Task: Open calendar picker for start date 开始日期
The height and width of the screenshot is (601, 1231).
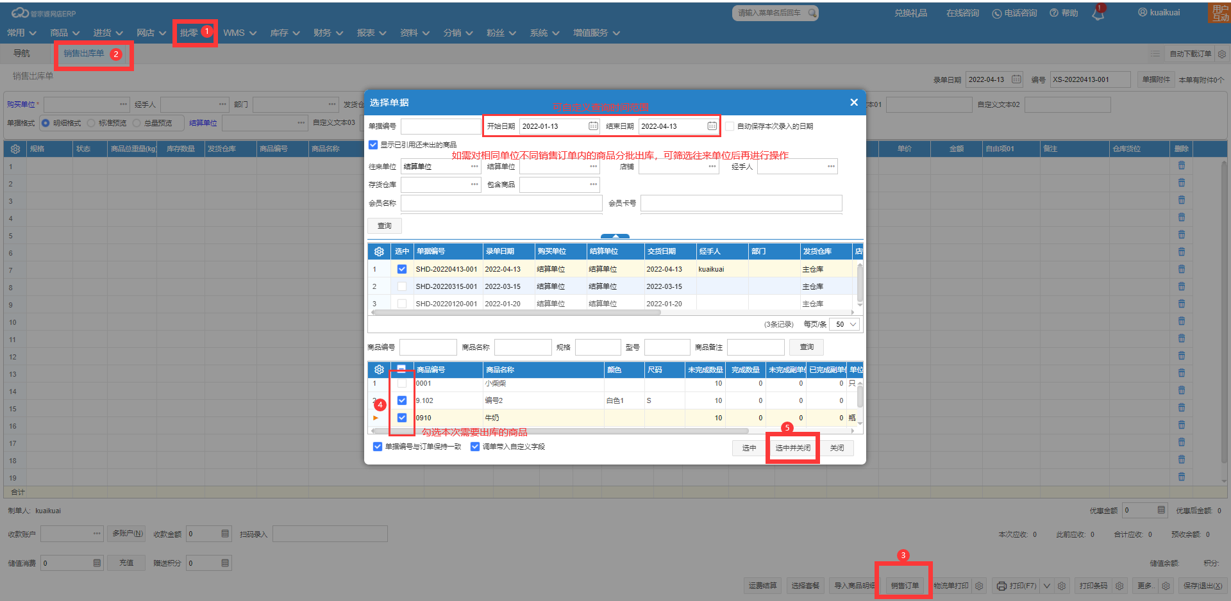Action: [593, 126]
